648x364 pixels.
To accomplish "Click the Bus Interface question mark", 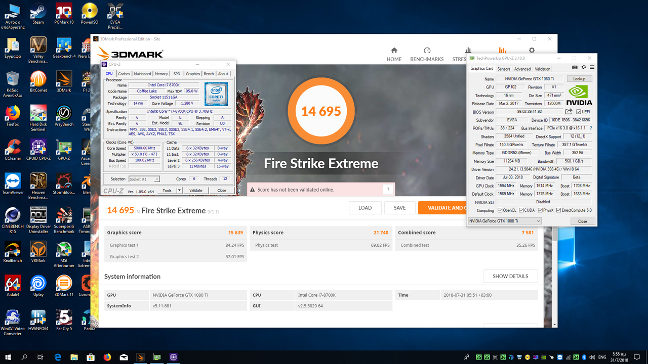I will pos(590,128).
